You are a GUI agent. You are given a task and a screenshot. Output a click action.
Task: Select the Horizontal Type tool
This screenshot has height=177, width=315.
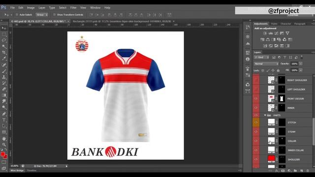(4, 120)
